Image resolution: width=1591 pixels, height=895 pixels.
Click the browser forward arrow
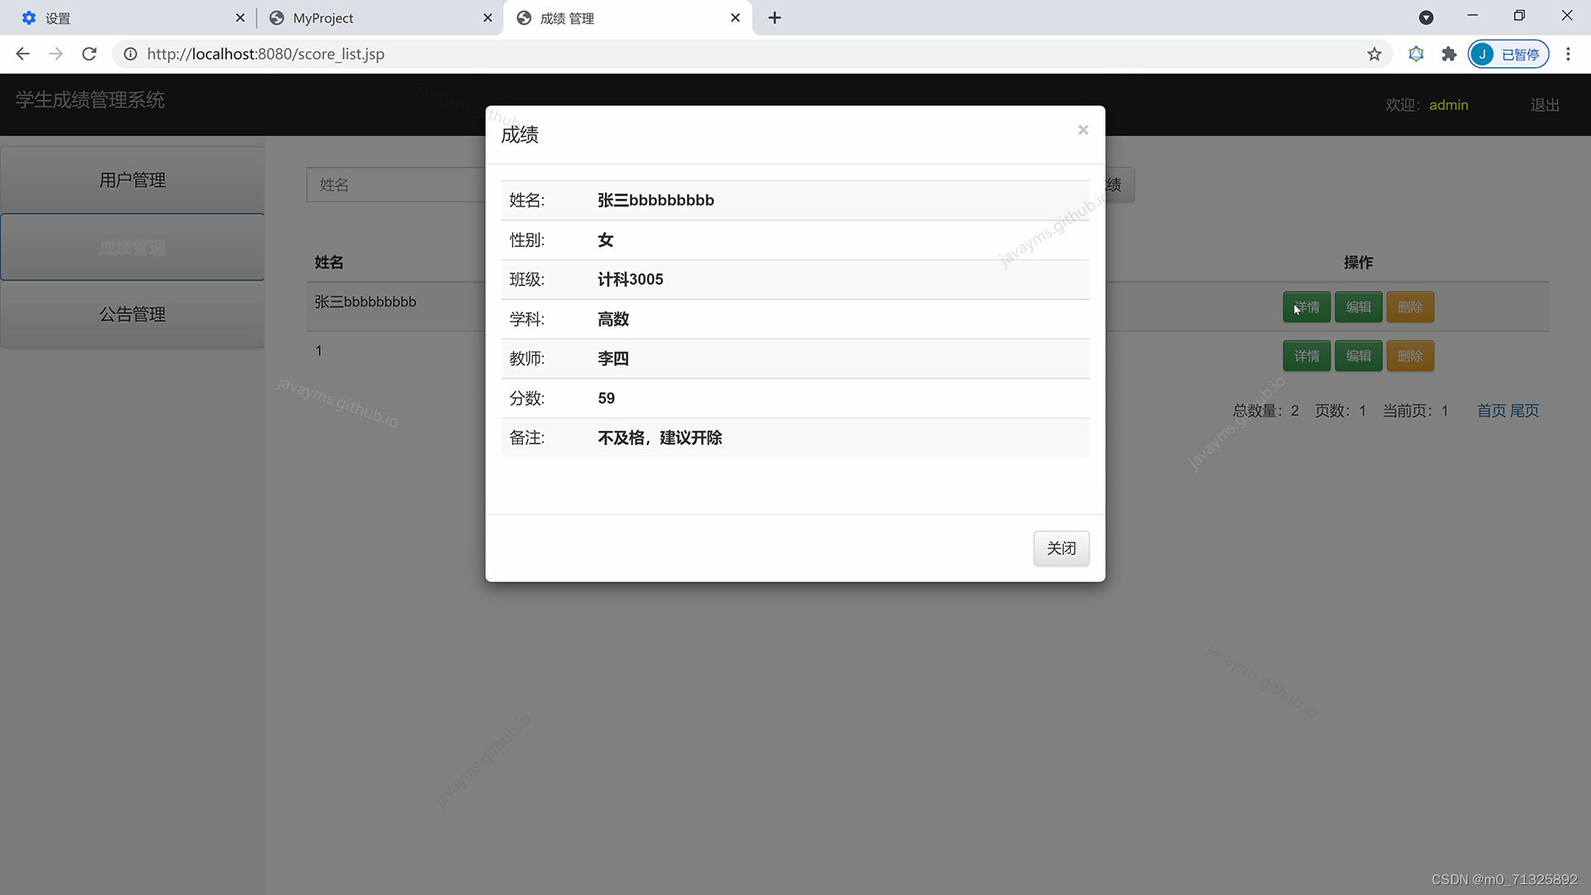pos(56,54)
